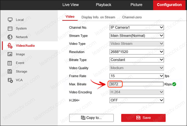Click the Video/Audio microphone icon
The width and height of the screenshot is (187, 126).
(x=10, y=46)
